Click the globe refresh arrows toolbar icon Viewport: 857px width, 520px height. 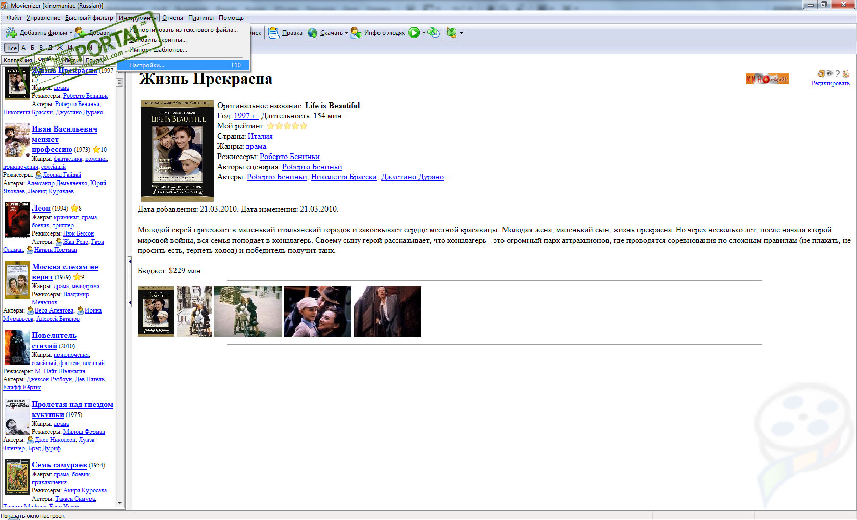click(x=434, y=33)
